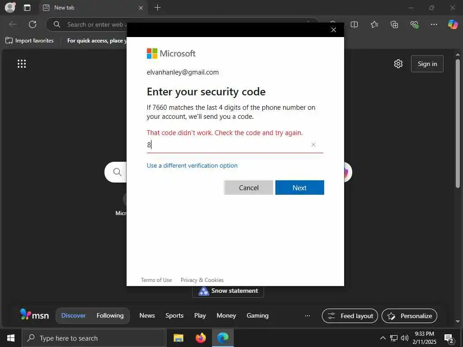Open the network icon in system tray

[x=394, y=338]
